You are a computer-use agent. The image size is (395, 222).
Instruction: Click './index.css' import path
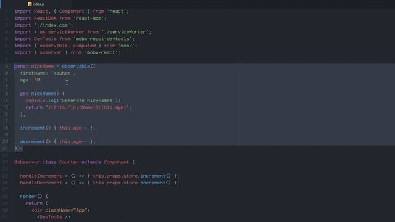[52, 25]
